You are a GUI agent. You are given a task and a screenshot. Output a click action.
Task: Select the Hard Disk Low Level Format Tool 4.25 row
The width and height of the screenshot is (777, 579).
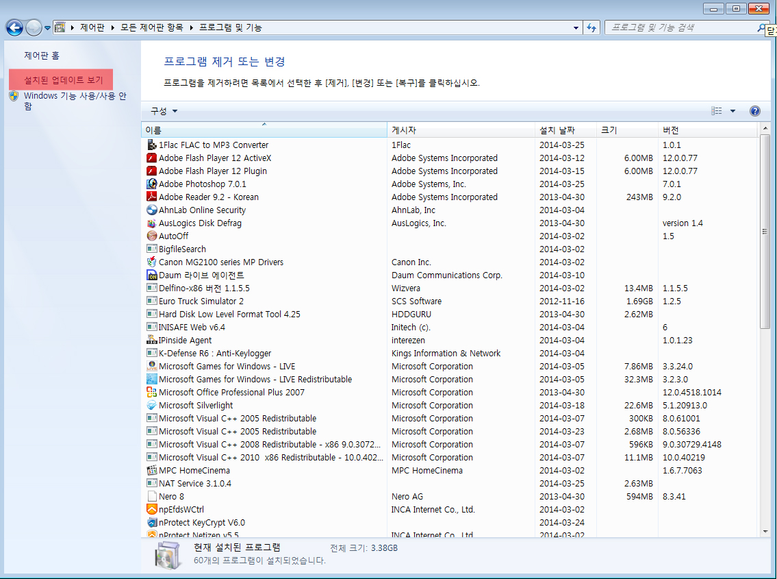point(450,314)
